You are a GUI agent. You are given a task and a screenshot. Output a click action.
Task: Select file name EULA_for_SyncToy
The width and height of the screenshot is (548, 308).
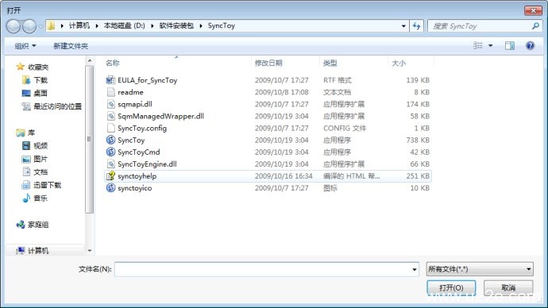pyautogui.click(x=148, y=80)
